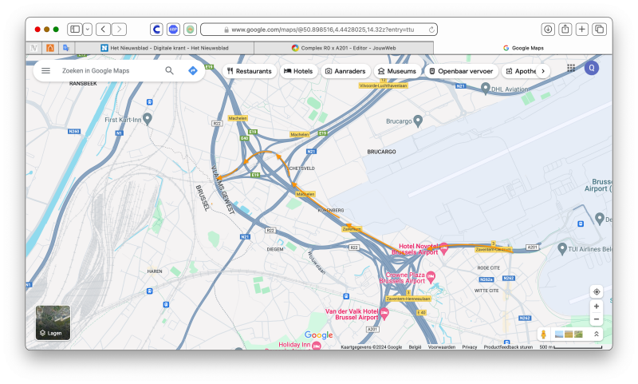Click the BRUCARGO area label

381,152
